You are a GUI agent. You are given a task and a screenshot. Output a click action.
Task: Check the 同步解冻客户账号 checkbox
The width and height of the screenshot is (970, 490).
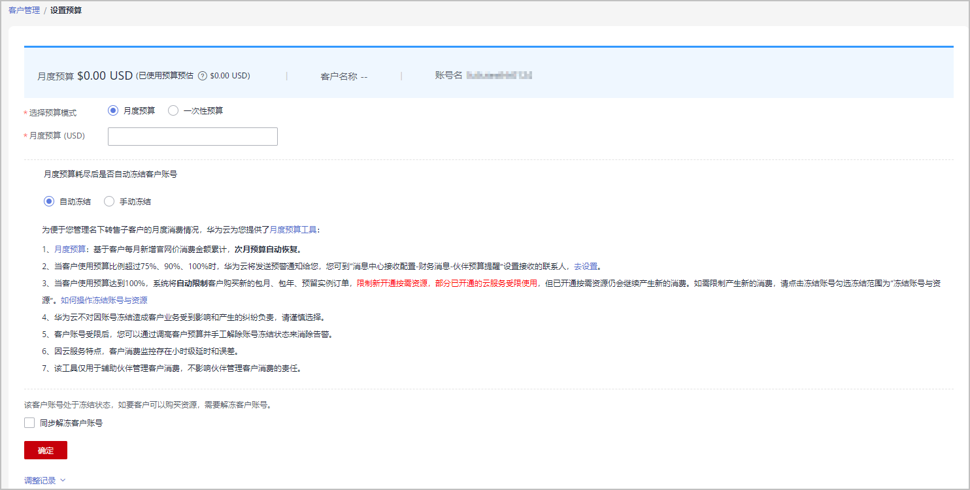[x=29, y=422]
